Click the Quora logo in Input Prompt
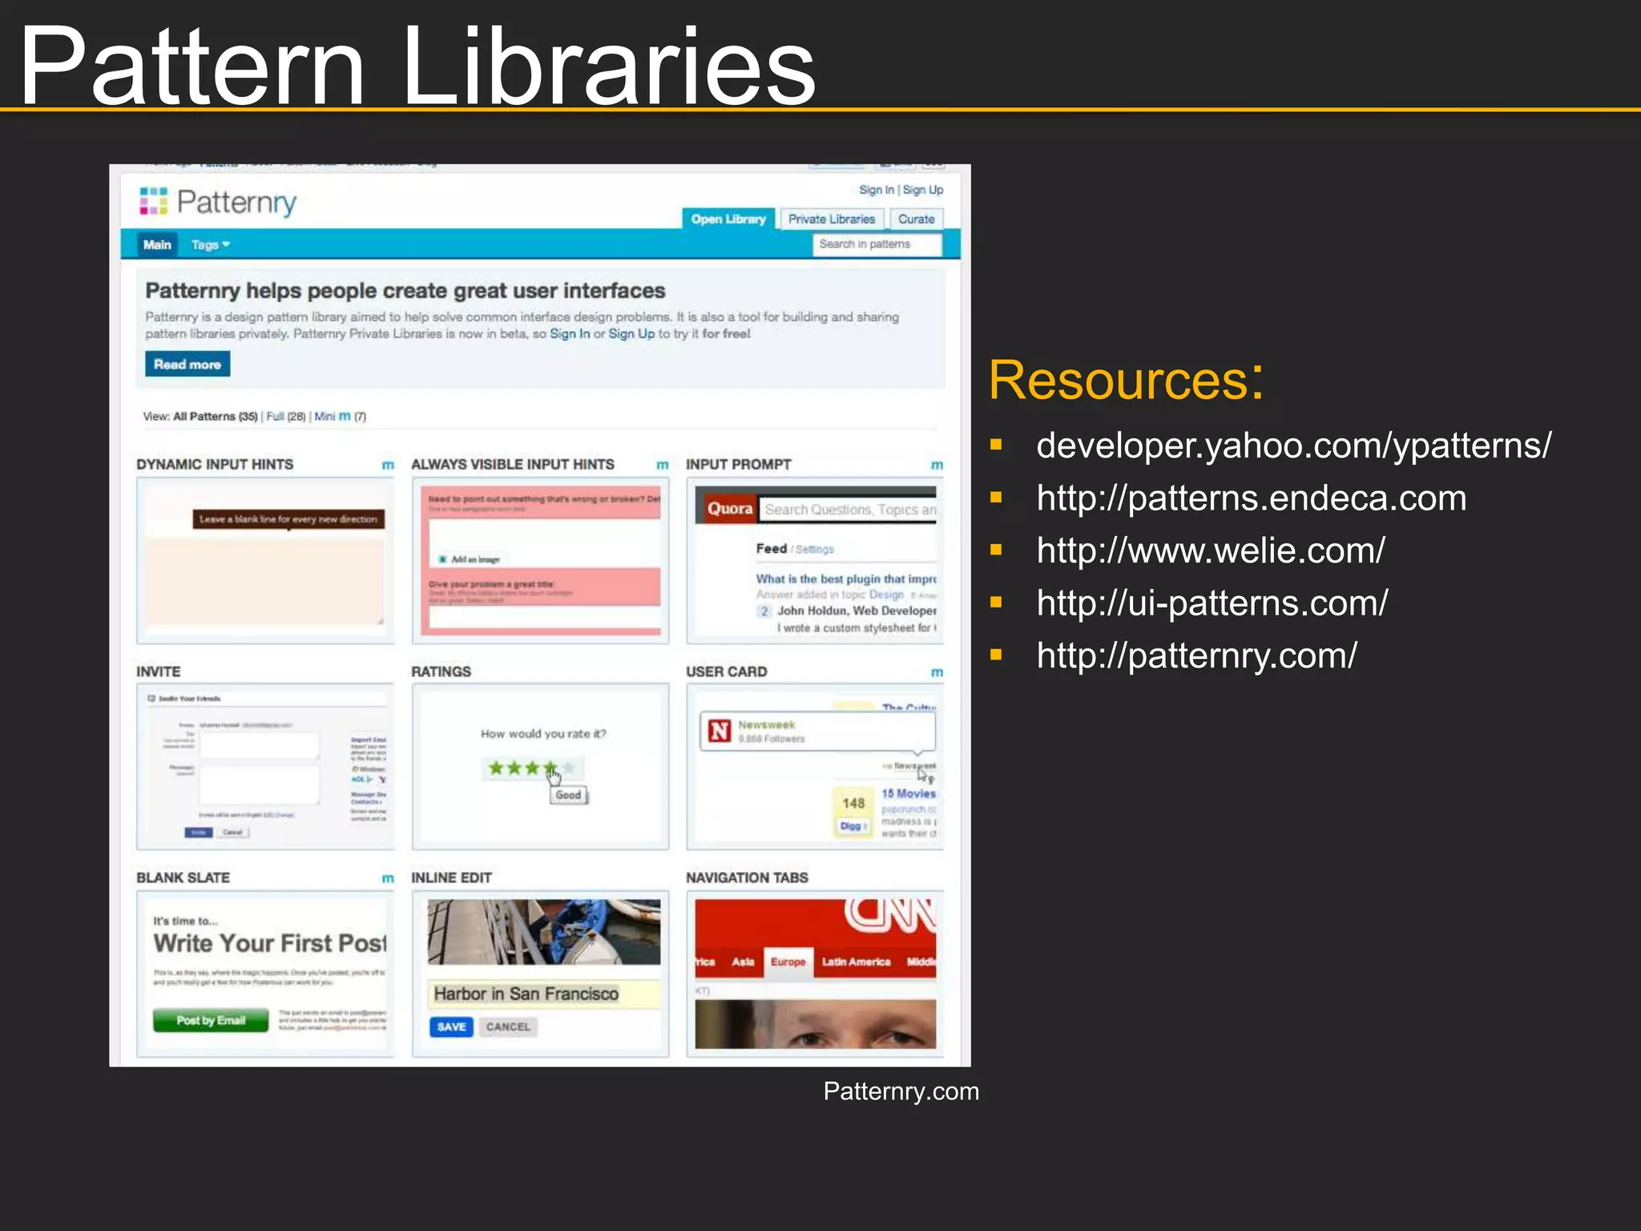This screenshot has height=1231, width=1641. coord(729,508)
